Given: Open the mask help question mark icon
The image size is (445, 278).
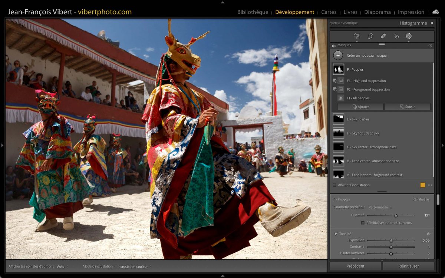Looking at the screenshot, I should coord(430,46).
